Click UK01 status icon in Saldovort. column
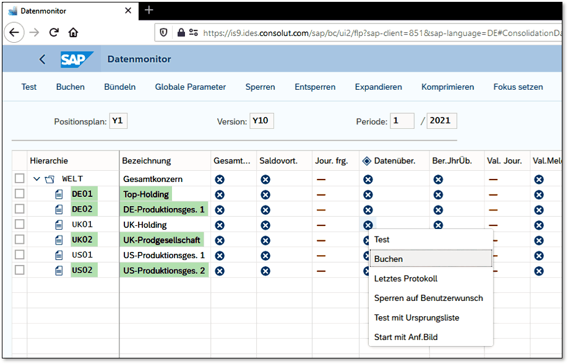 [x=265, y=225]
